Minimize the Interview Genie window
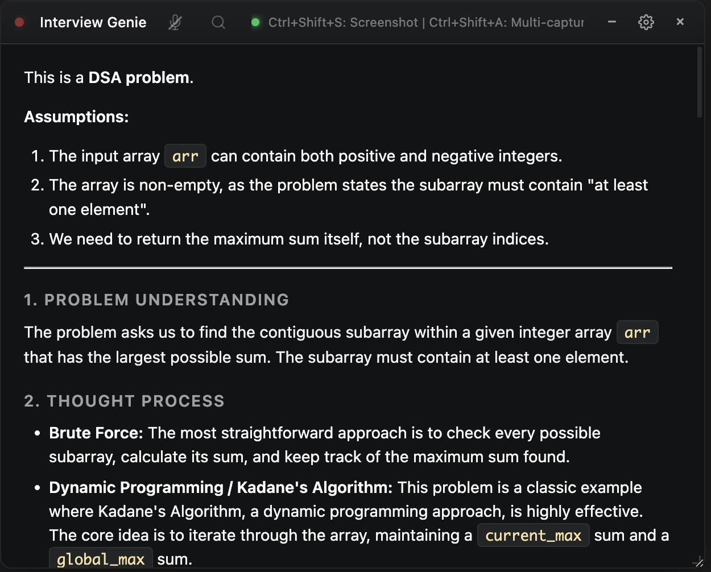711x572 pixels. (x=612, y=22)
